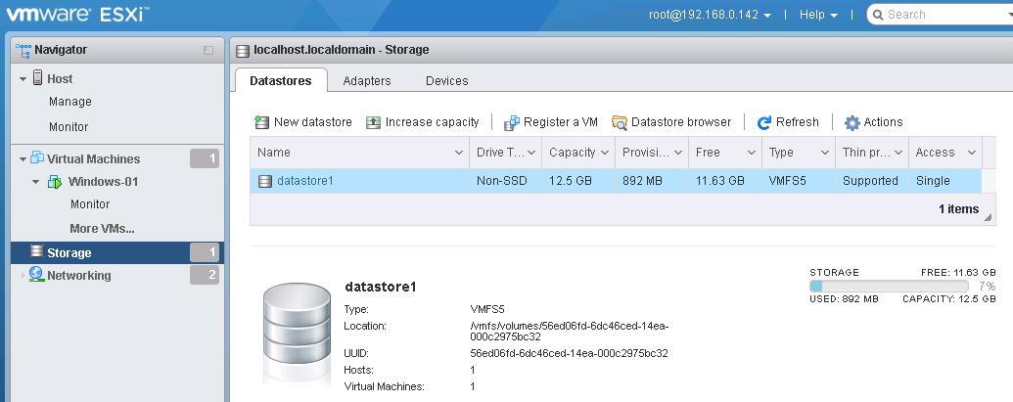Click the New datastore icon

[261, 122]
